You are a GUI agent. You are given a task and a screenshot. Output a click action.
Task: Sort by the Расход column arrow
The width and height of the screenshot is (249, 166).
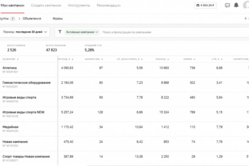click(73, 59)
